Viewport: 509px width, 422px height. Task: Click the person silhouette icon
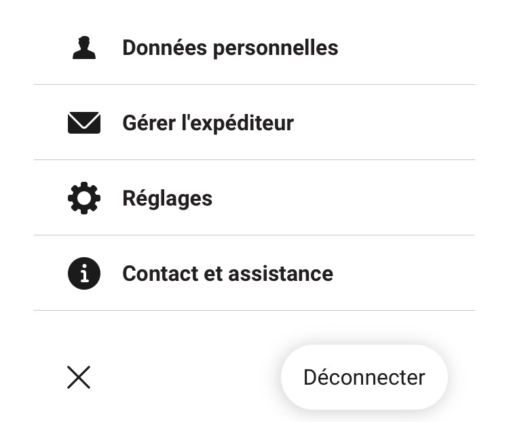click(84, 47)
